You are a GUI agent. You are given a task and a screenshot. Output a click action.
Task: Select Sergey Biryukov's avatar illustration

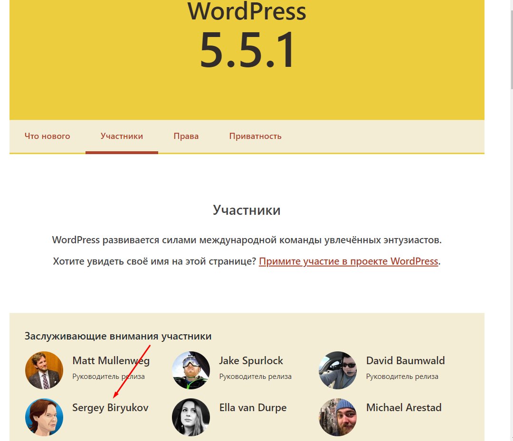[44, 417]
